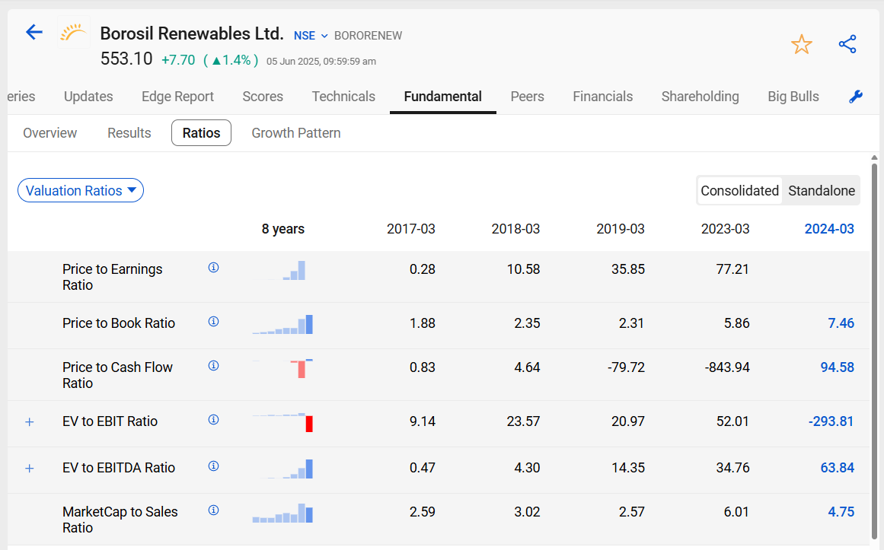
Task: Click Price to Cash Flow value -843.94
Action: coord(727,367)
